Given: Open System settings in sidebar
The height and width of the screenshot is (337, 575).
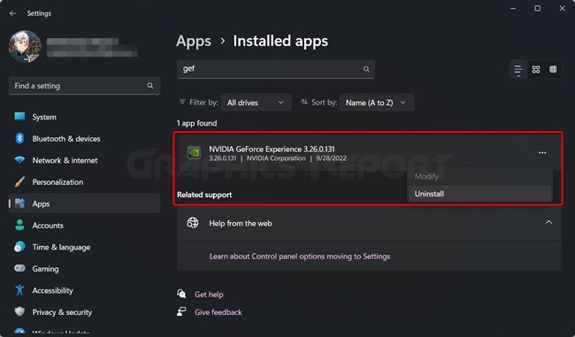Looking at the screenshot, I should 84,117.
